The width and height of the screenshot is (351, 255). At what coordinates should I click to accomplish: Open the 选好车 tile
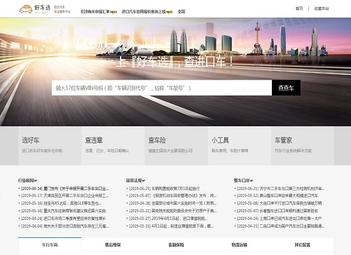[50, 146]
